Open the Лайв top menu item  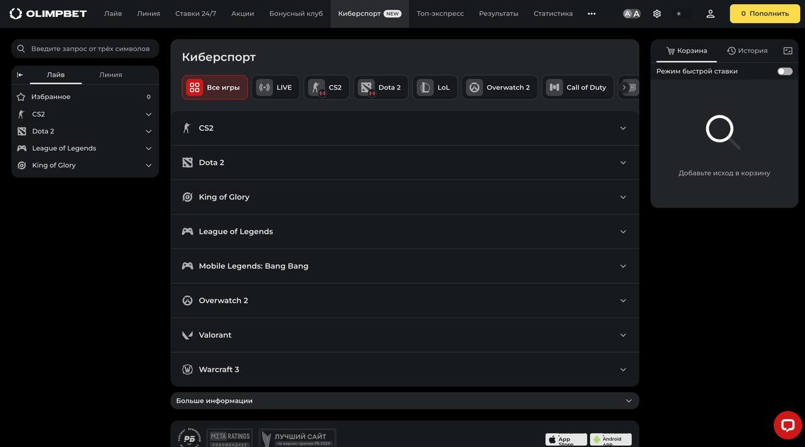pyautogui.click(x=113, y=13)
